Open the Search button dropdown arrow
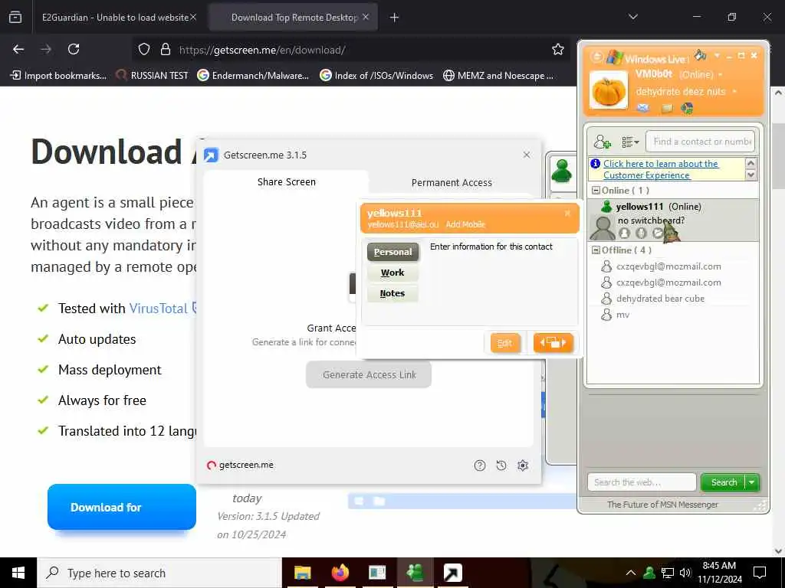785x588 pixels. click(752, 482)
